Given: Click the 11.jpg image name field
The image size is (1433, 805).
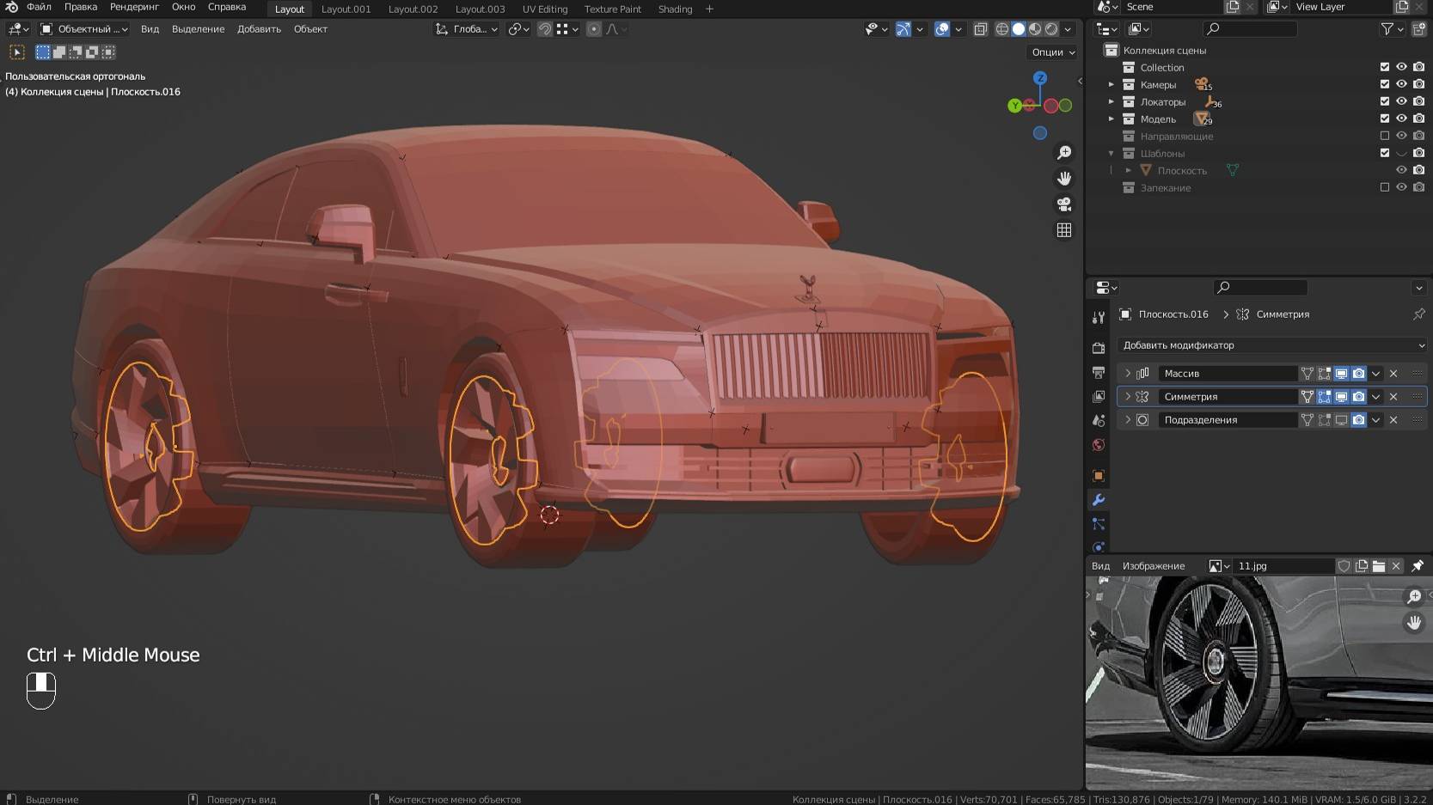Looking at the screenshot, I should point(1284,565).
